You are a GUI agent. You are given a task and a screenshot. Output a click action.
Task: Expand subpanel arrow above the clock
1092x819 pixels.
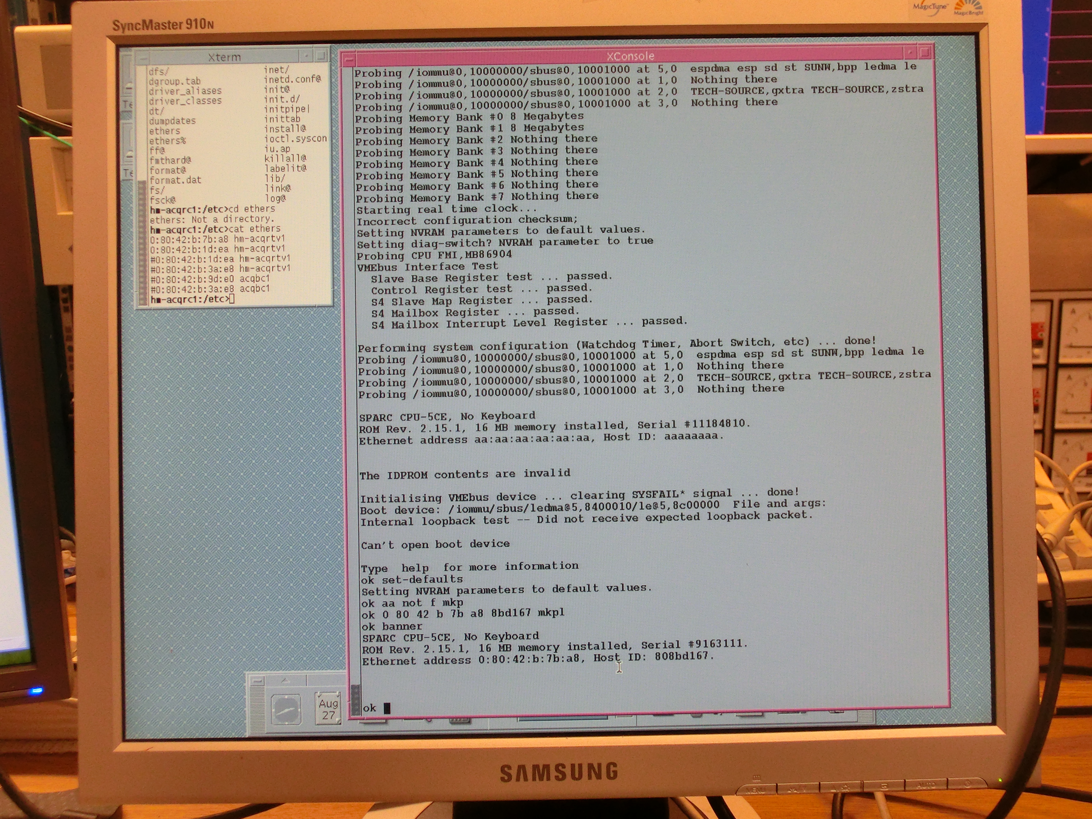[285, 680]
